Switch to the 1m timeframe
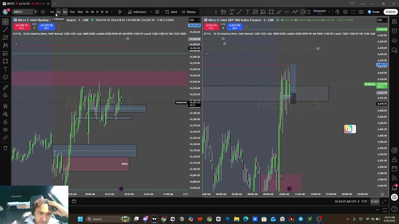Screen dimensions: 399x224 pos(52,12)
